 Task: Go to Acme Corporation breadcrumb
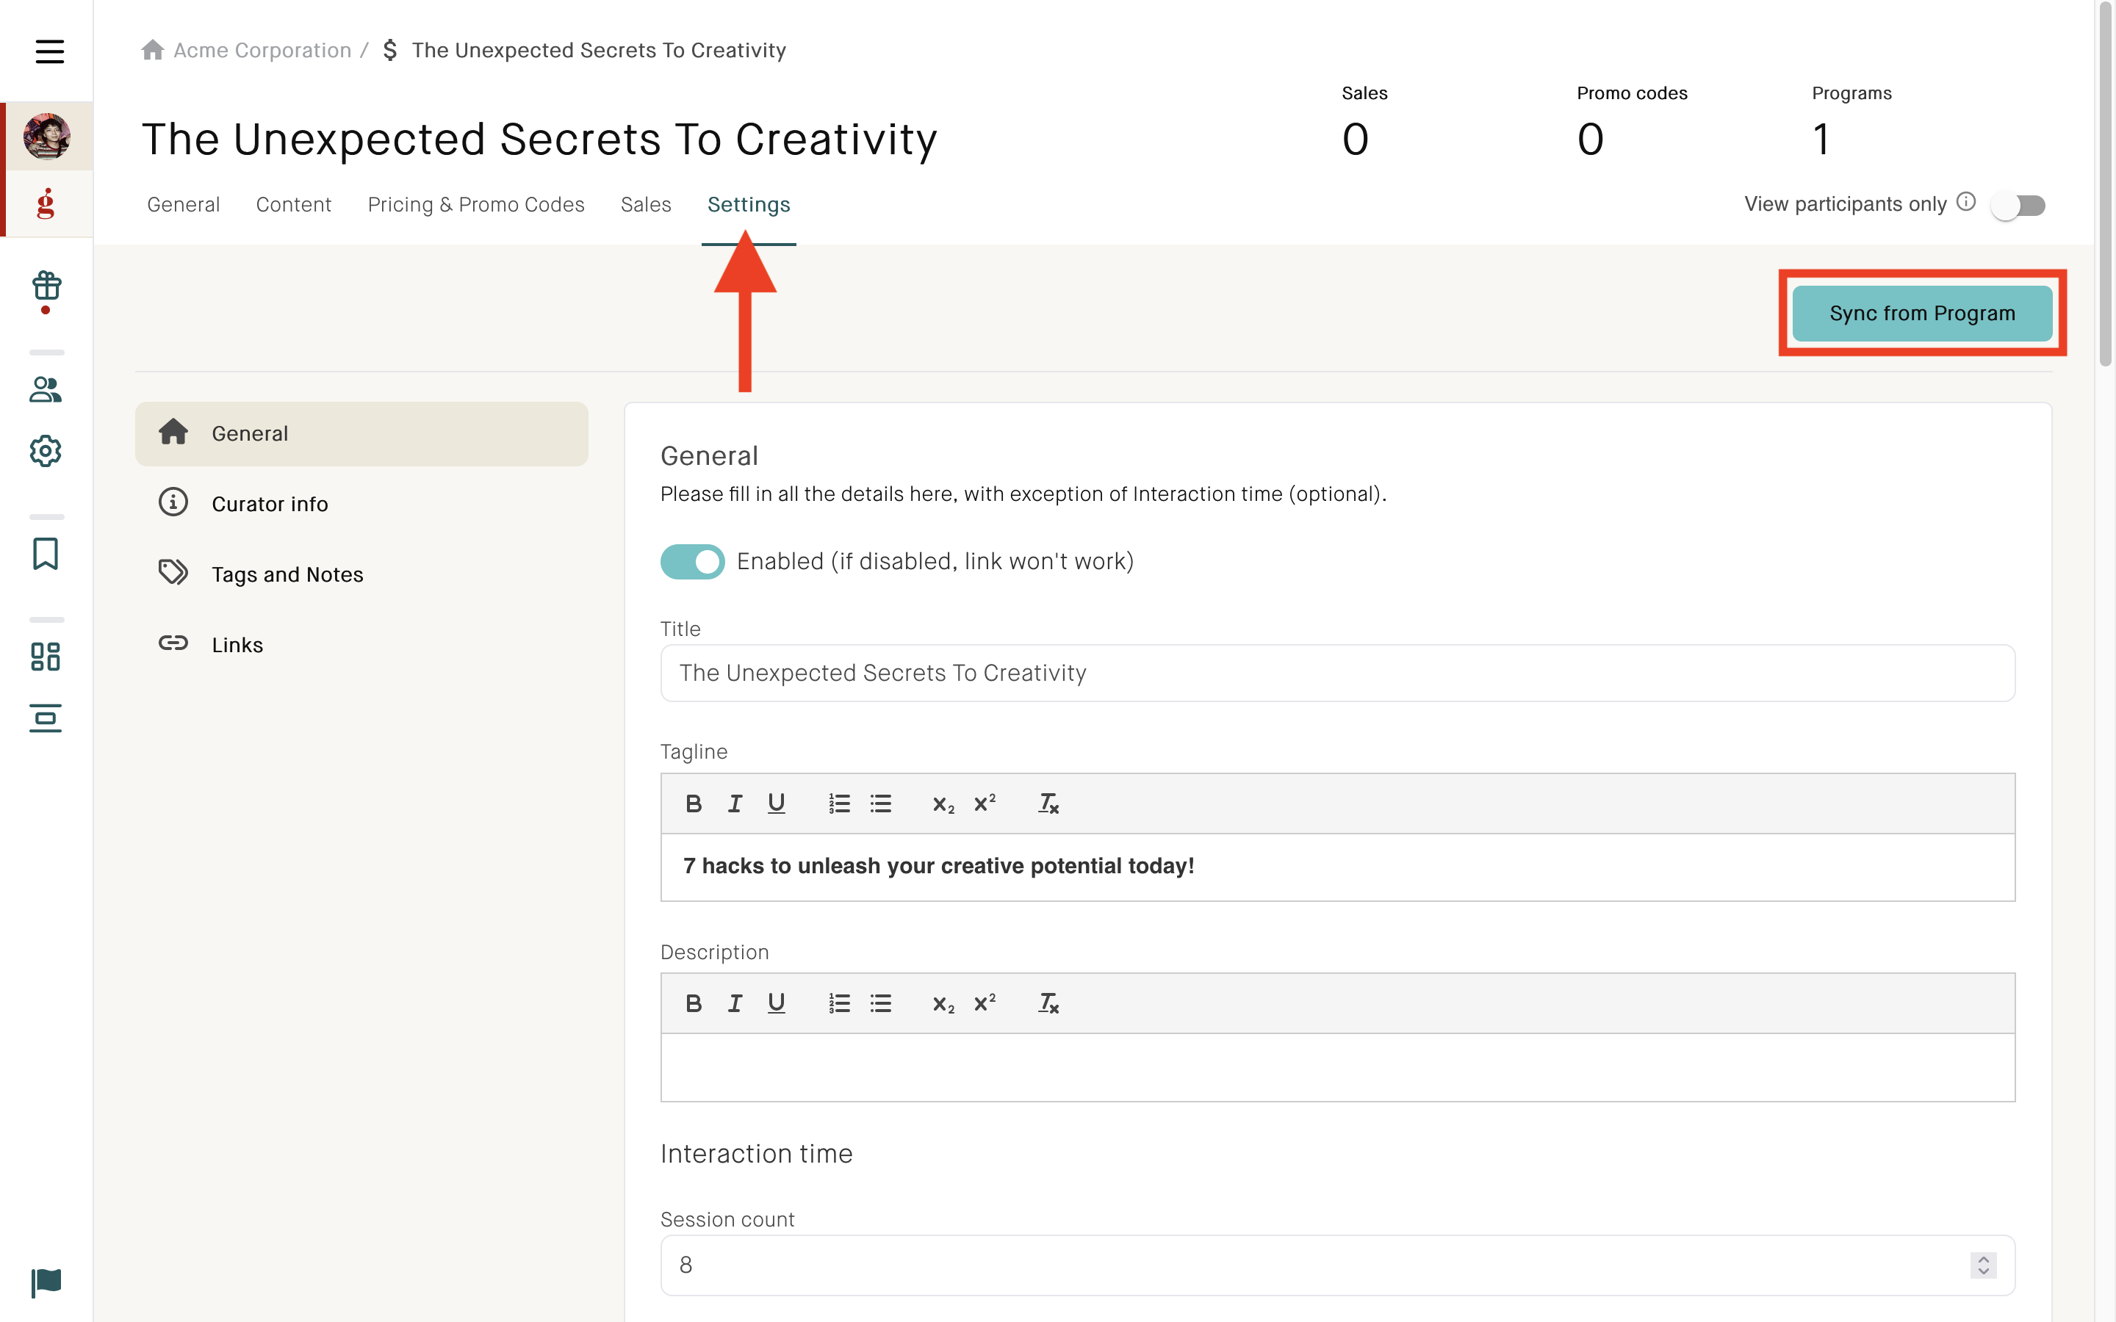pos(262,50)
